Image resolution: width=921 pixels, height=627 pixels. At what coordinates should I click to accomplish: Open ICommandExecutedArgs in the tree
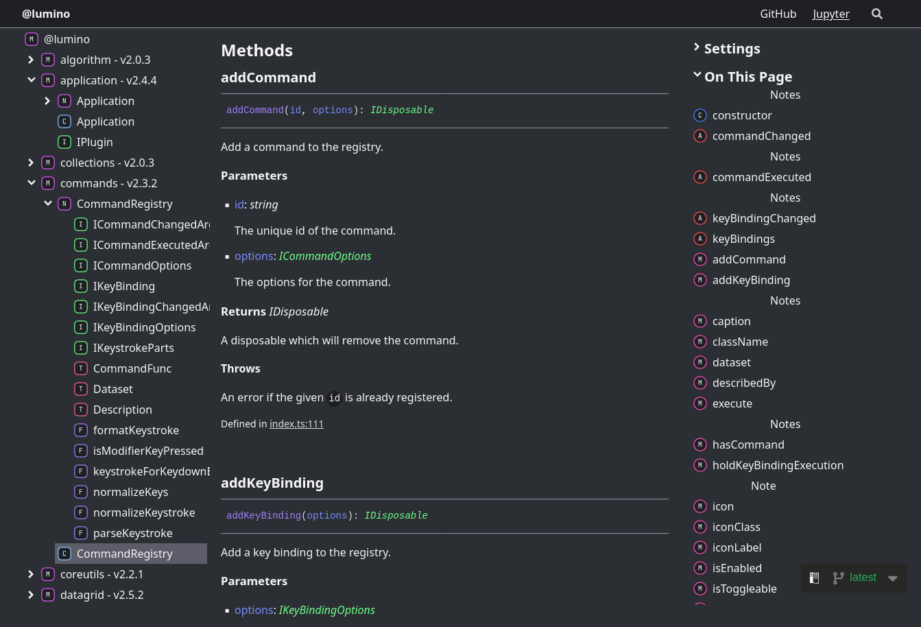click(x=152, y=245)
